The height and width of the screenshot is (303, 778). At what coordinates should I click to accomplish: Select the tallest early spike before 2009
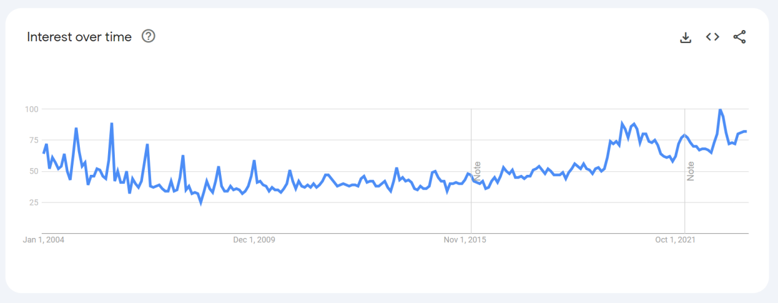[x=112, y=124]
